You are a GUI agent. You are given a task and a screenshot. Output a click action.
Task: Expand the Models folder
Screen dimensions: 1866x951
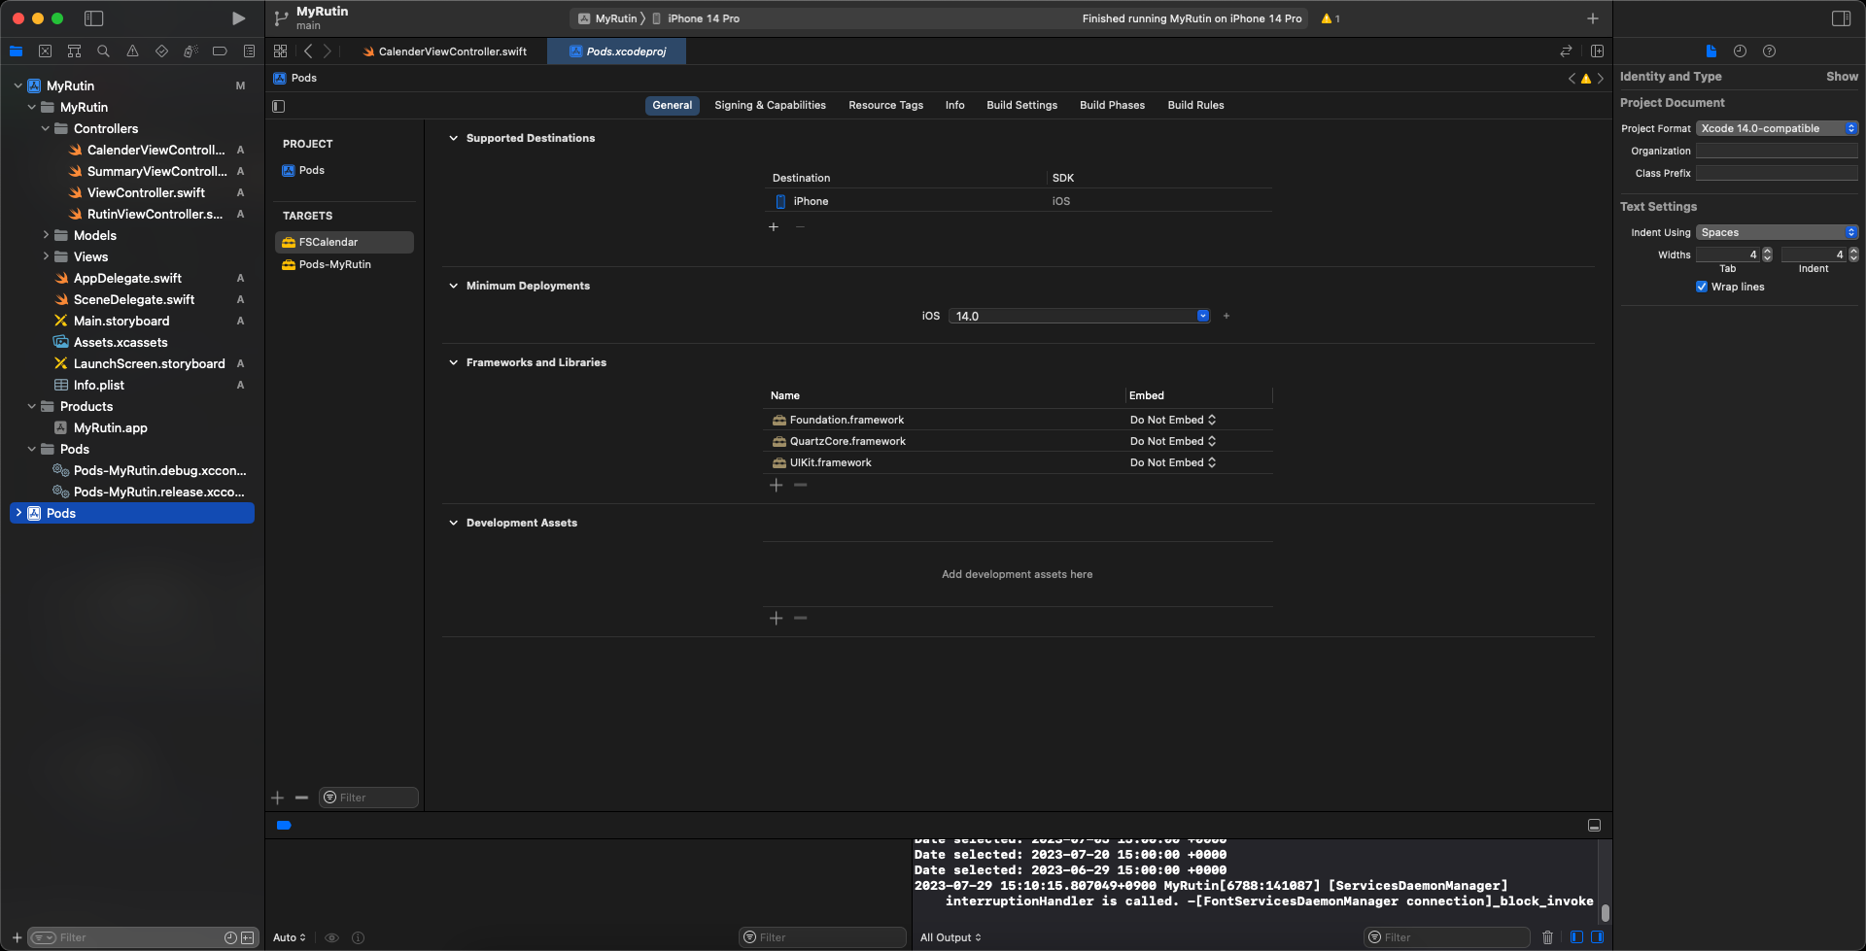pyautogui.click(x=45, y=235)
